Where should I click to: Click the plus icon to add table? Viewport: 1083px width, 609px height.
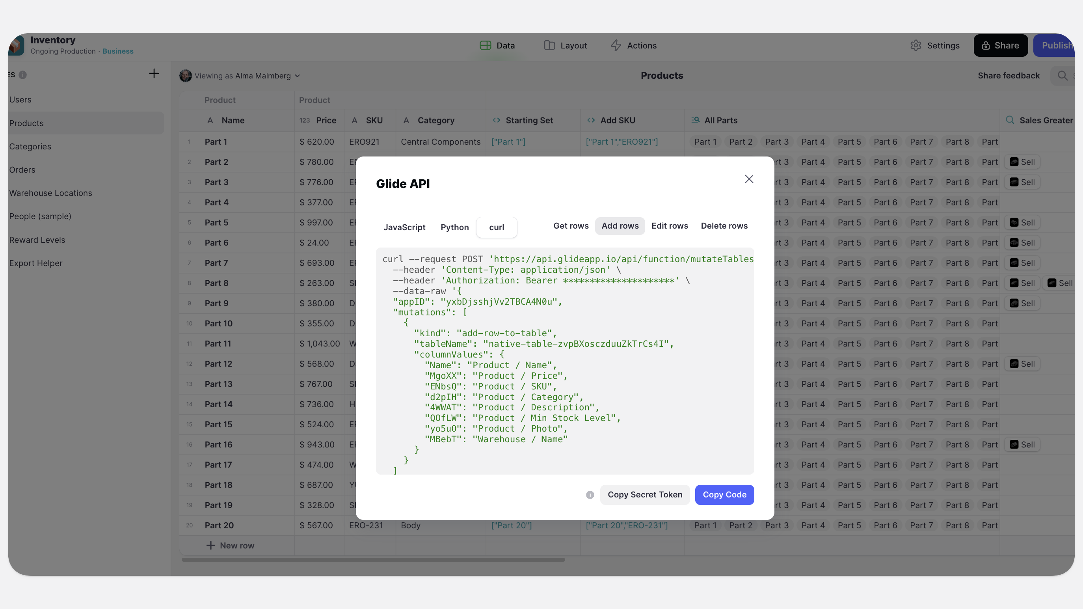[x=154, y=74]
